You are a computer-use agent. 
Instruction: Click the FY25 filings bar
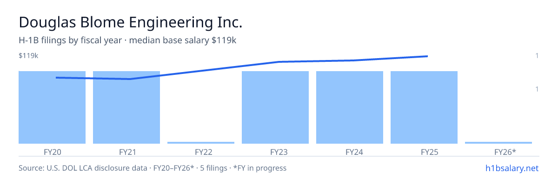424,107
